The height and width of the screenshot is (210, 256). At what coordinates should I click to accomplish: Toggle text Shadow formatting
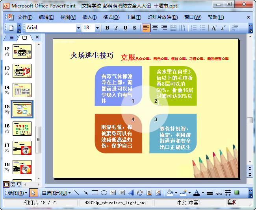tap(134, 28)
